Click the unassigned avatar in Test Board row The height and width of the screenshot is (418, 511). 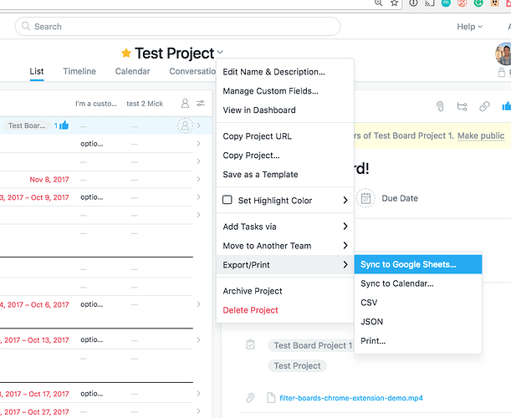[x=185, y=125]
